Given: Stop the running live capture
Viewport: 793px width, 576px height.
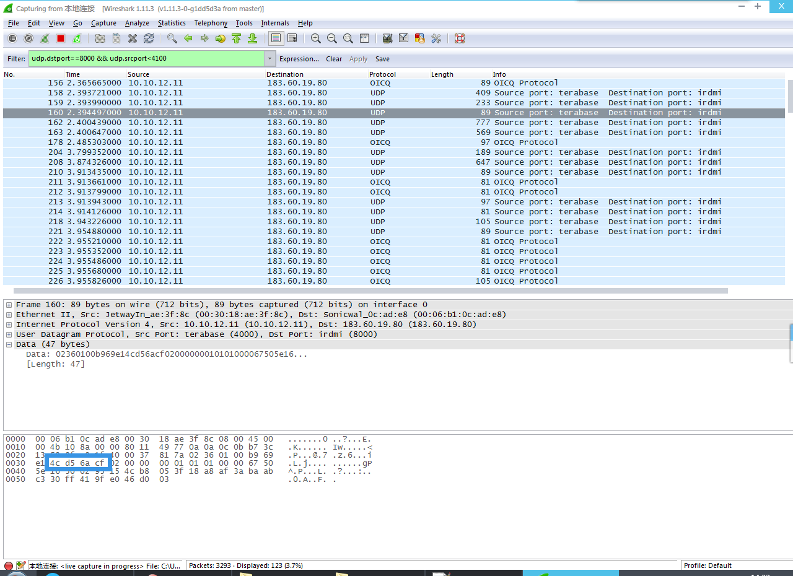Looking at the screenshot, I should click(61, 38).
